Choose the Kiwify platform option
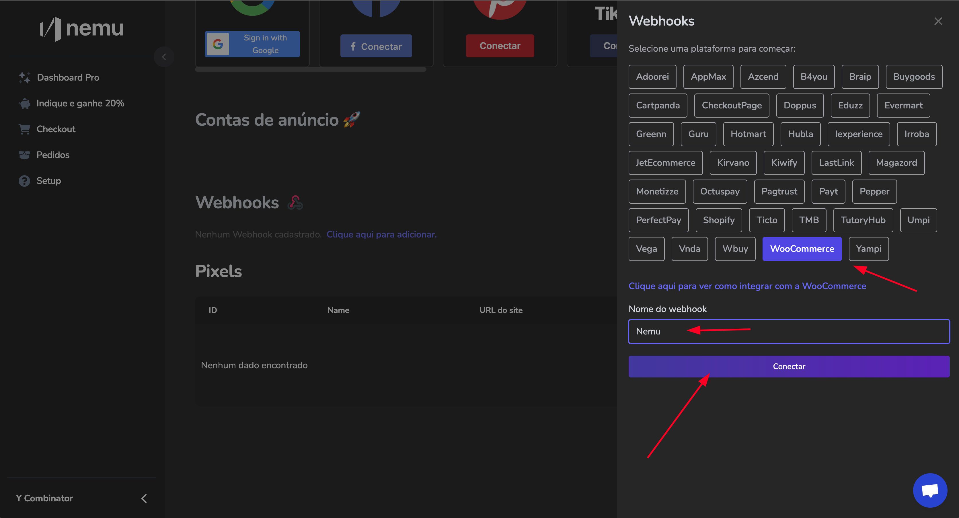The image size is (959, 518). [784, 163]
